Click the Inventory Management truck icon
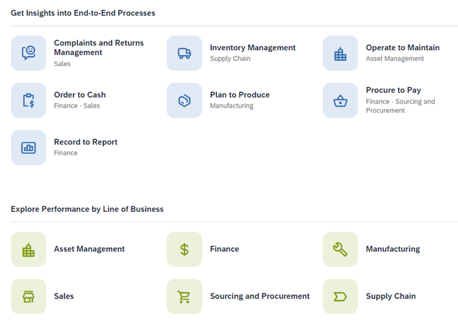458x324 pixels. (184, 53)
